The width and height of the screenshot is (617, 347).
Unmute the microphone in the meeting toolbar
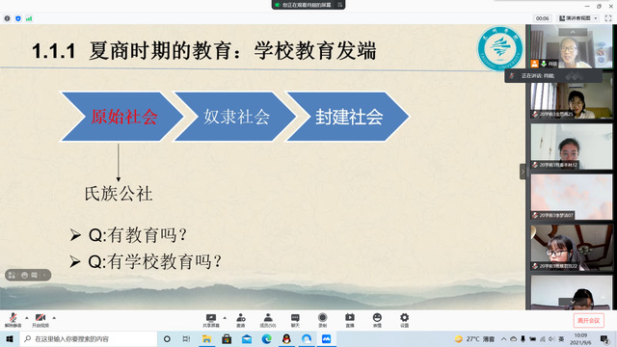tap(13, 320)
